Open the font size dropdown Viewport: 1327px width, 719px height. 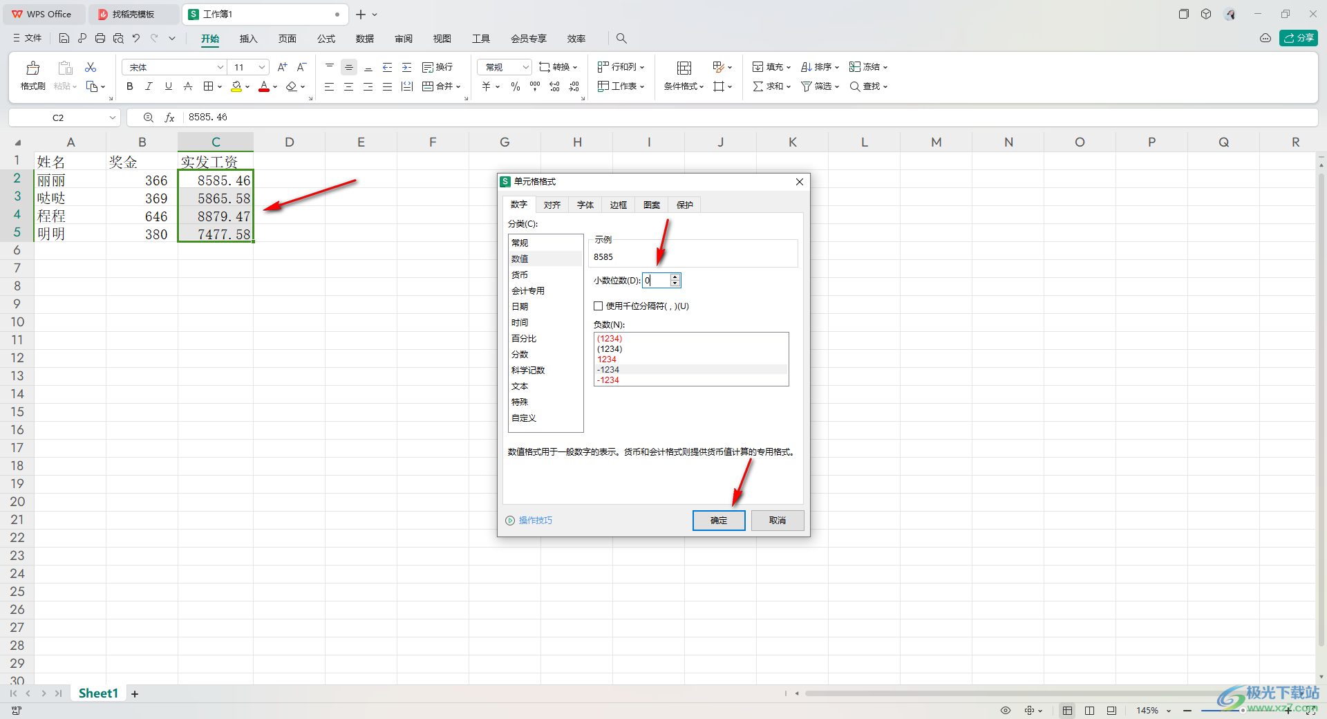[x=262, y=67]
